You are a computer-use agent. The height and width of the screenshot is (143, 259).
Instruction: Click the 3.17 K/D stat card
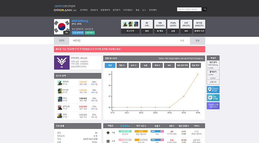point(186,27)
